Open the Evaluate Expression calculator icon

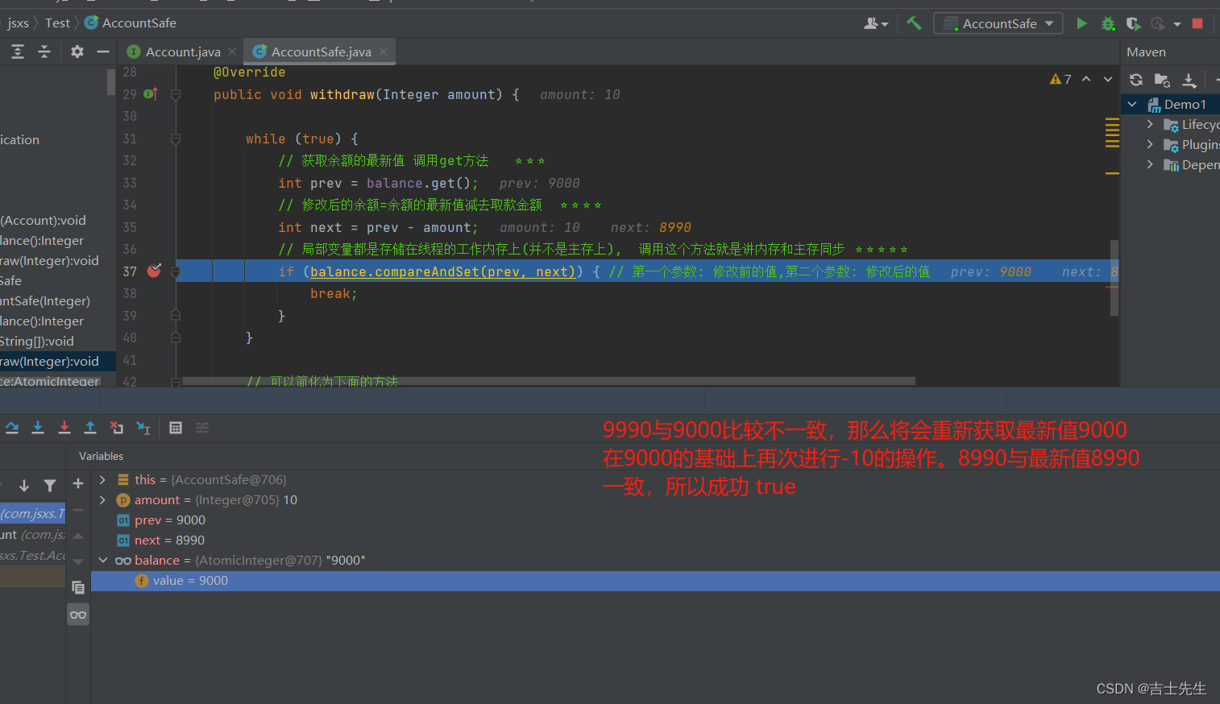click(x=176, y=428)
